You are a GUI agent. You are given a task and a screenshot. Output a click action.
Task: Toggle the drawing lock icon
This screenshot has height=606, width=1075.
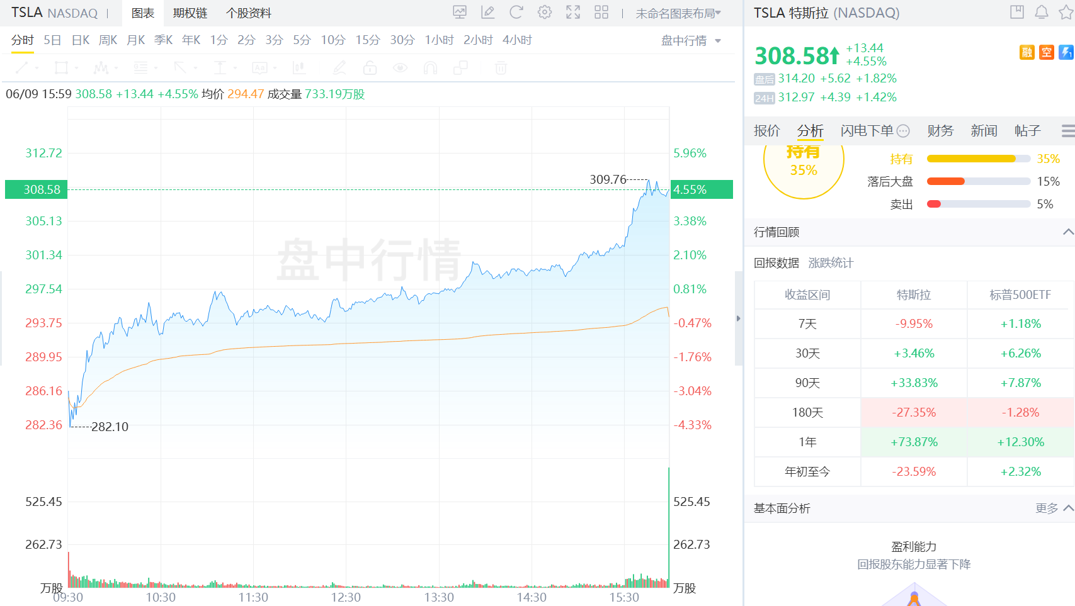(370, 68)
